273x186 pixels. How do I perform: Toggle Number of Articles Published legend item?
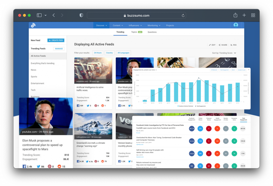click(x=185, y=106)
